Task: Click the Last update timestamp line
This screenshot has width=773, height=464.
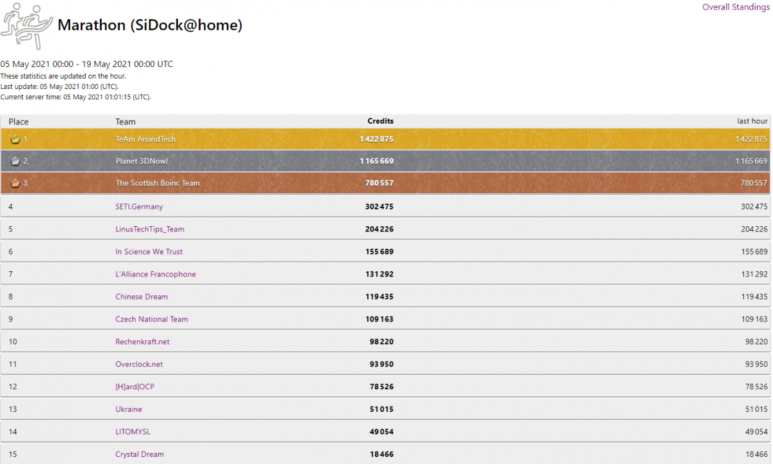Action: click(x=59, y=86)
